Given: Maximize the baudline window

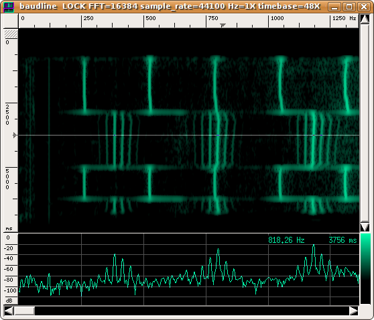Looking at the screenshot, I should point(349,7).
